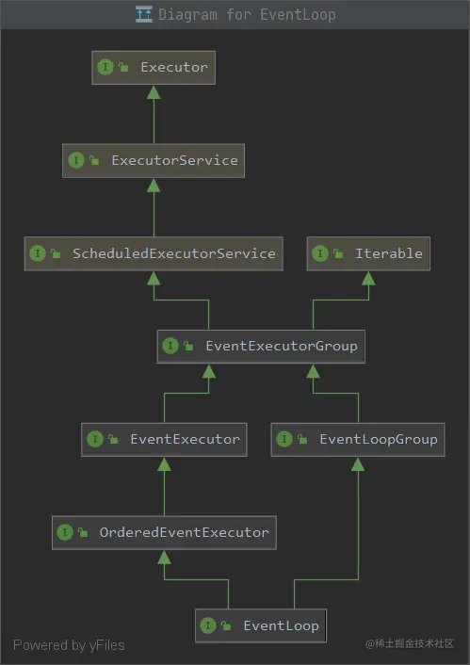Select the EventLoopGroup node label
The width and height of the screenshot is (470, 665).
click(x=379, y=439)
